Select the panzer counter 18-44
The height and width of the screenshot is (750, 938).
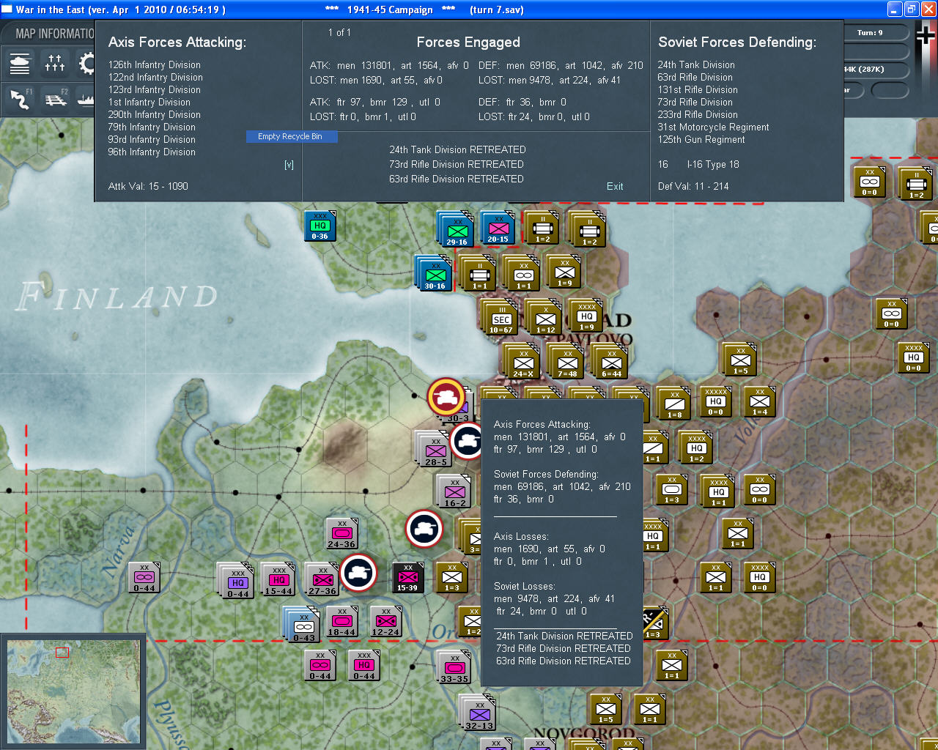coord(341,622)
